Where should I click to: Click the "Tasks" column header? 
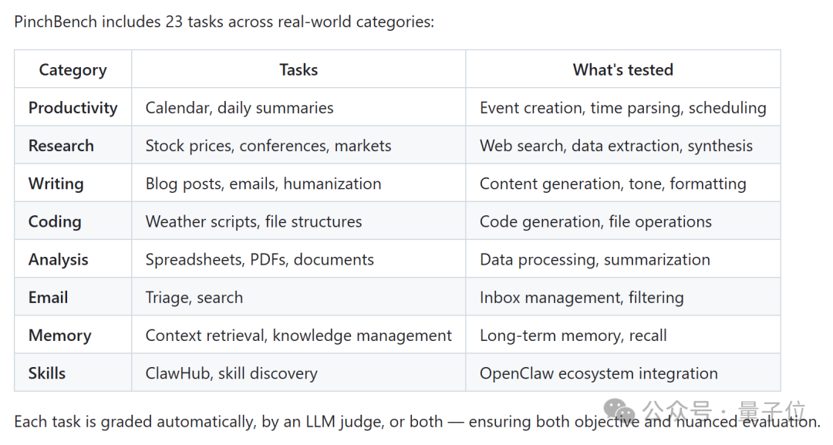(298, 70)
